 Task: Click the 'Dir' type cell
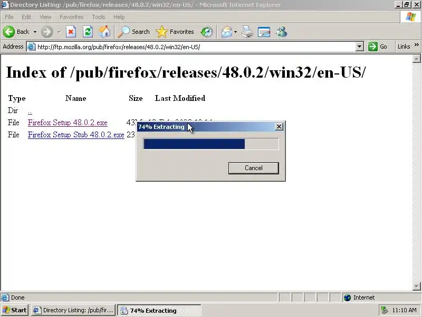(13, 110)
